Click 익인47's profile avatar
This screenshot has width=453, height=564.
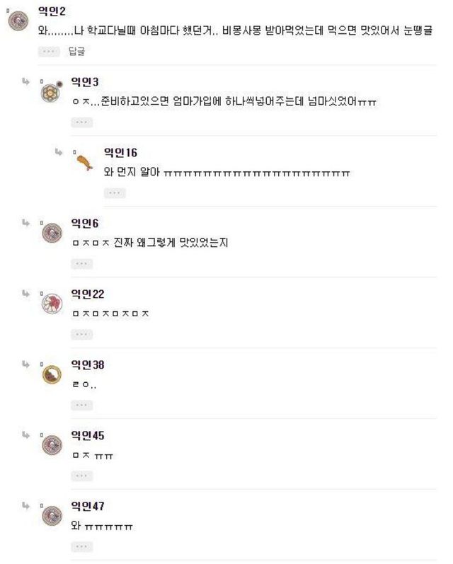(52, 515)
